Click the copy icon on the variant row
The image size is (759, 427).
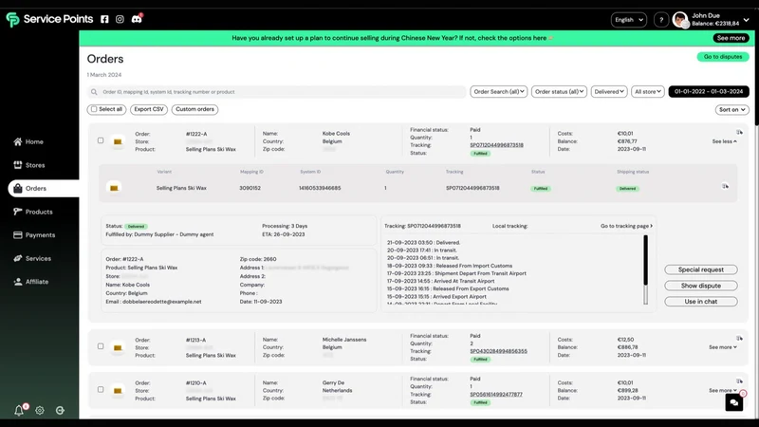click(725, 186)
